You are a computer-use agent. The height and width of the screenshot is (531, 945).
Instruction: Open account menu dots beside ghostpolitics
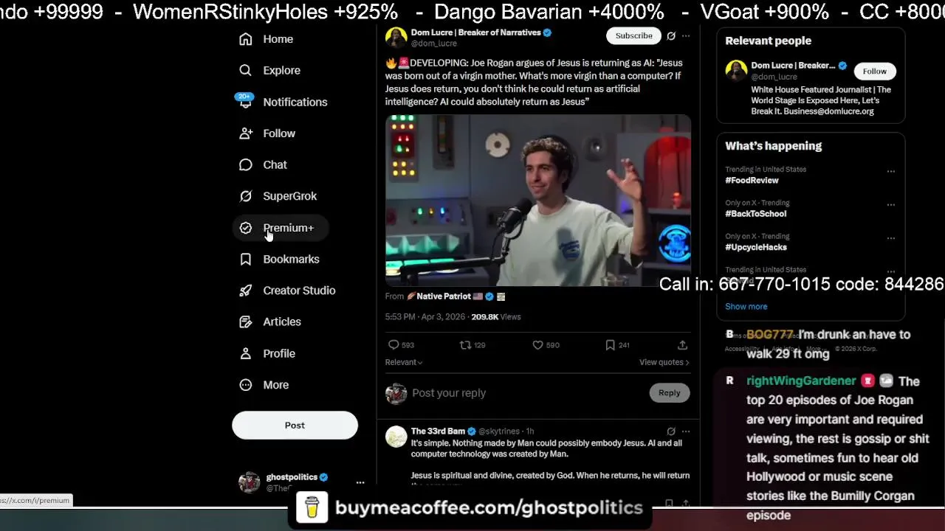click(x=360, y=482)
